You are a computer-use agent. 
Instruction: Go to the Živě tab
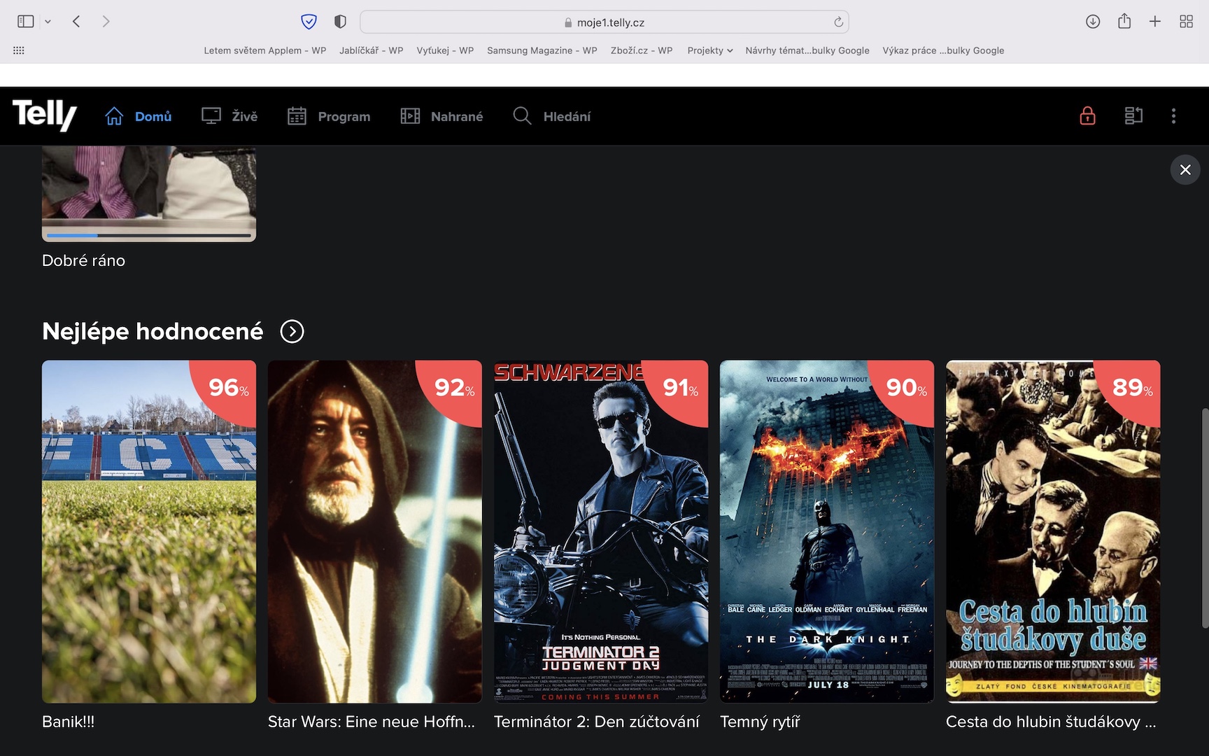(x=229, y=116)
